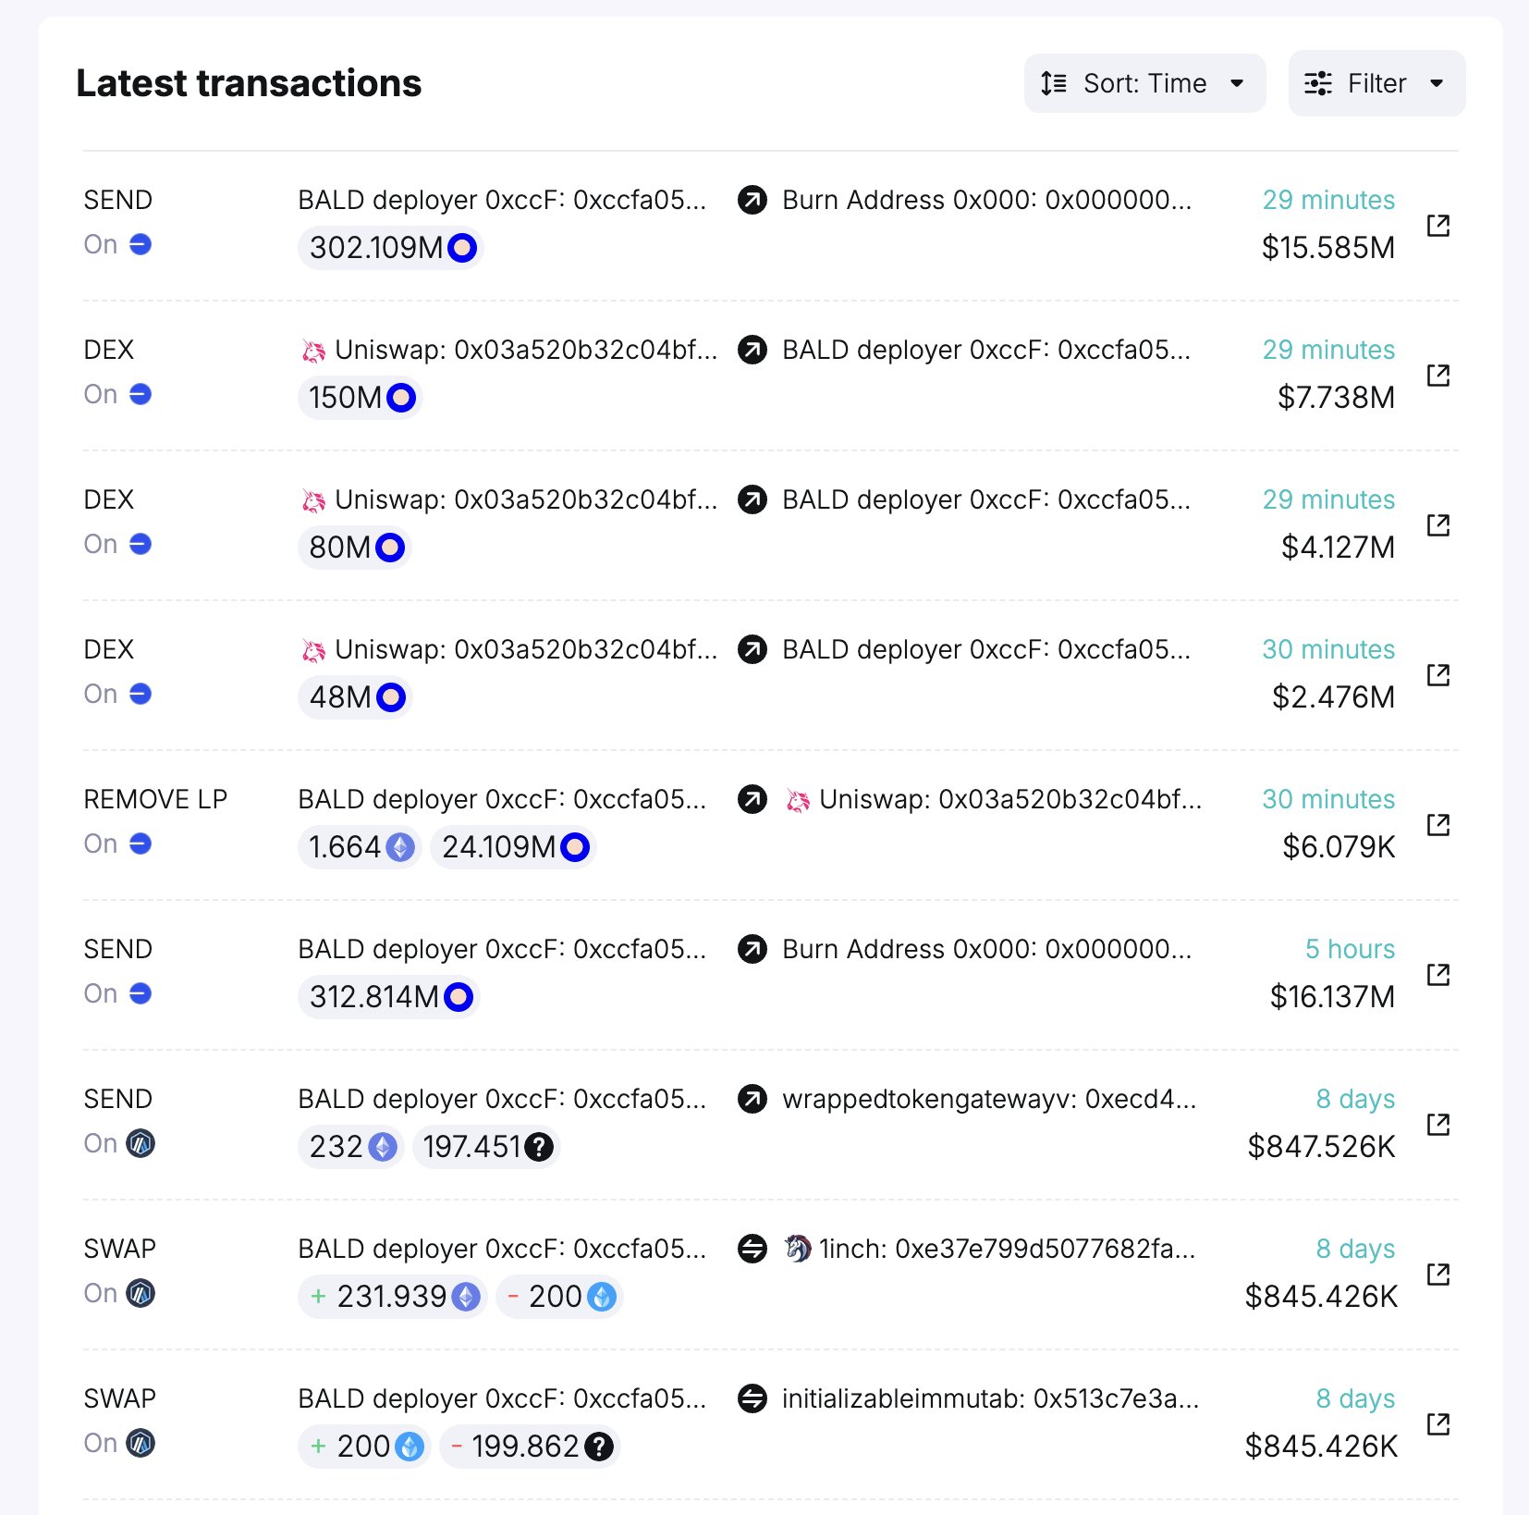
Task: Open the Sort: Time dropdown
Action: (x=1144, y=83)
